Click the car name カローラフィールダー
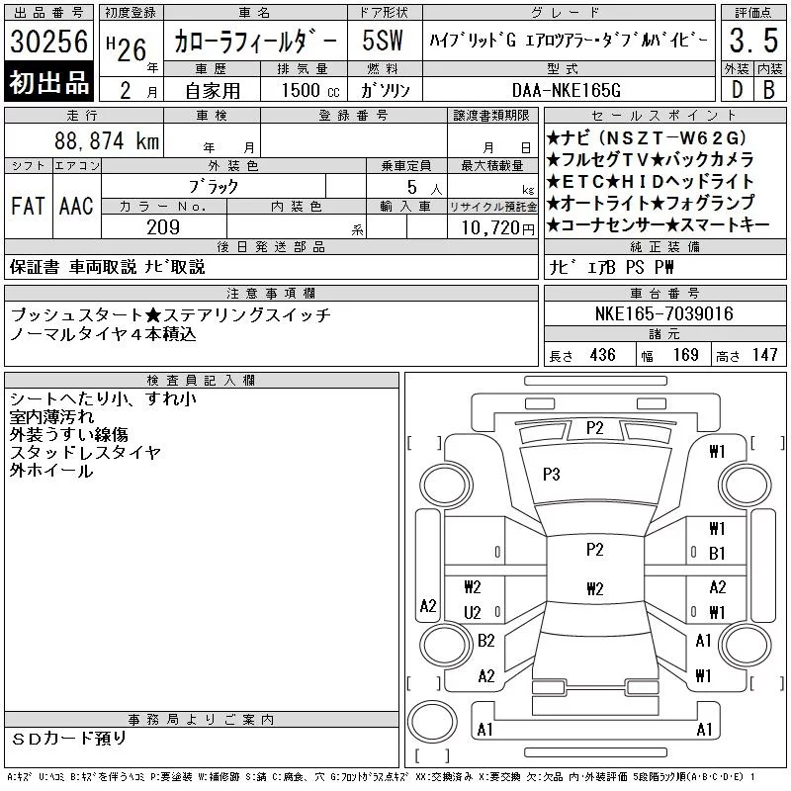The width and height of the screenshot is (791, 791). (x=256, y=41)
